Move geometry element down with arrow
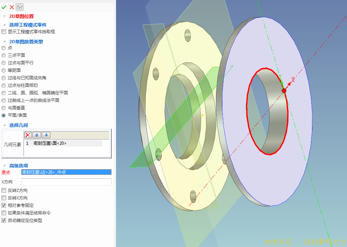This screenshot has width=347, height=247. (46, 135)
